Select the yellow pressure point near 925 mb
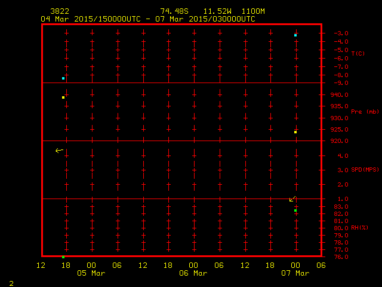The image size is (382, 287). pyautogui.click(x=295, y=132)
